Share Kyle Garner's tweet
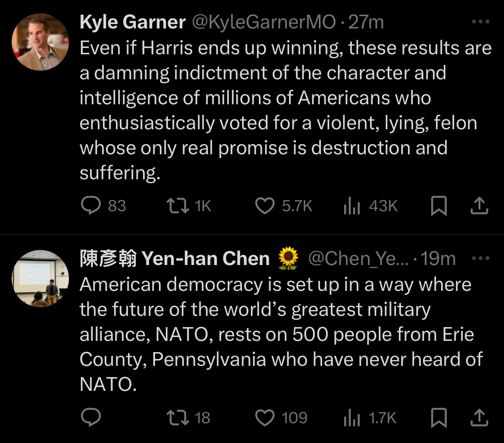Viewport: 504px width, 443px height. pos(479,206)
